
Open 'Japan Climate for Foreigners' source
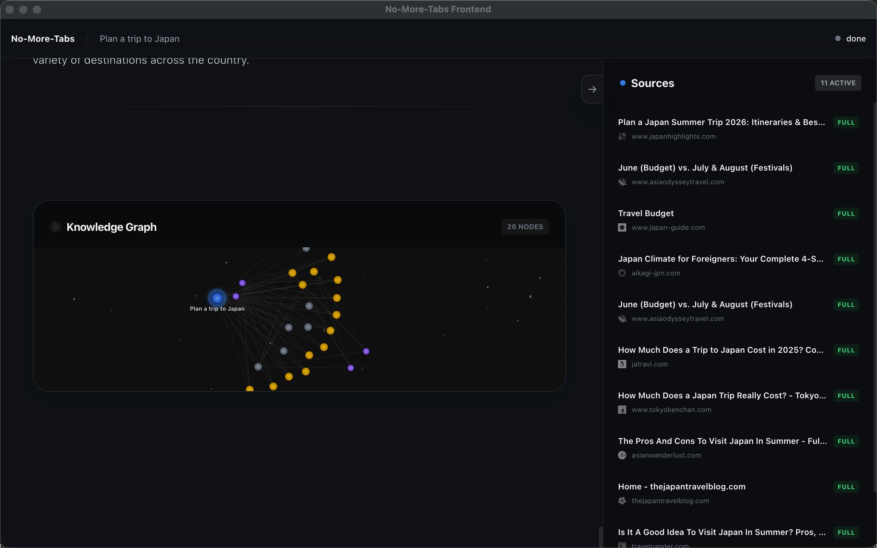(x=720, y=259)
